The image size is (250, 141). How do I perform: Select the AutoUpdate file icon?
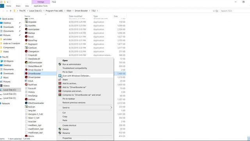[26, 29]
